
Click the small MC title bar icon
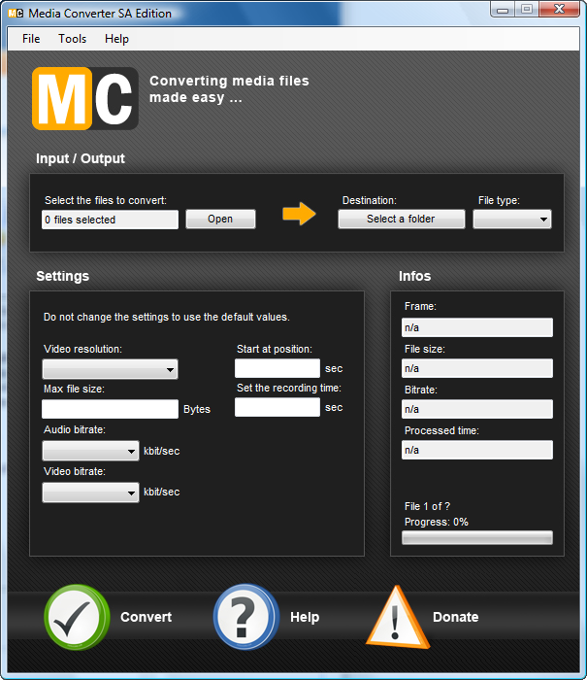16,14
